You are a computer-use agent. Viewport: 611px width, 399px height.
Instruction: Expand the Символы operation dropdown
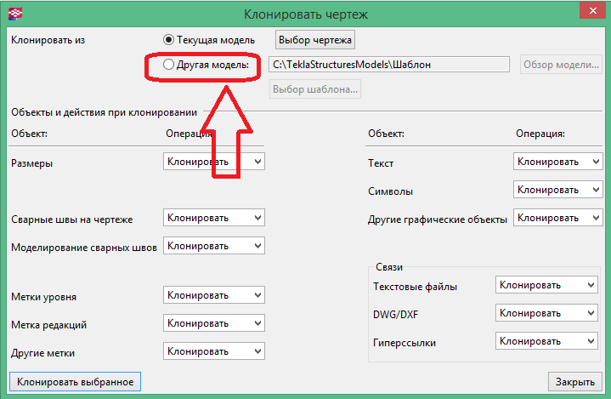557,190
